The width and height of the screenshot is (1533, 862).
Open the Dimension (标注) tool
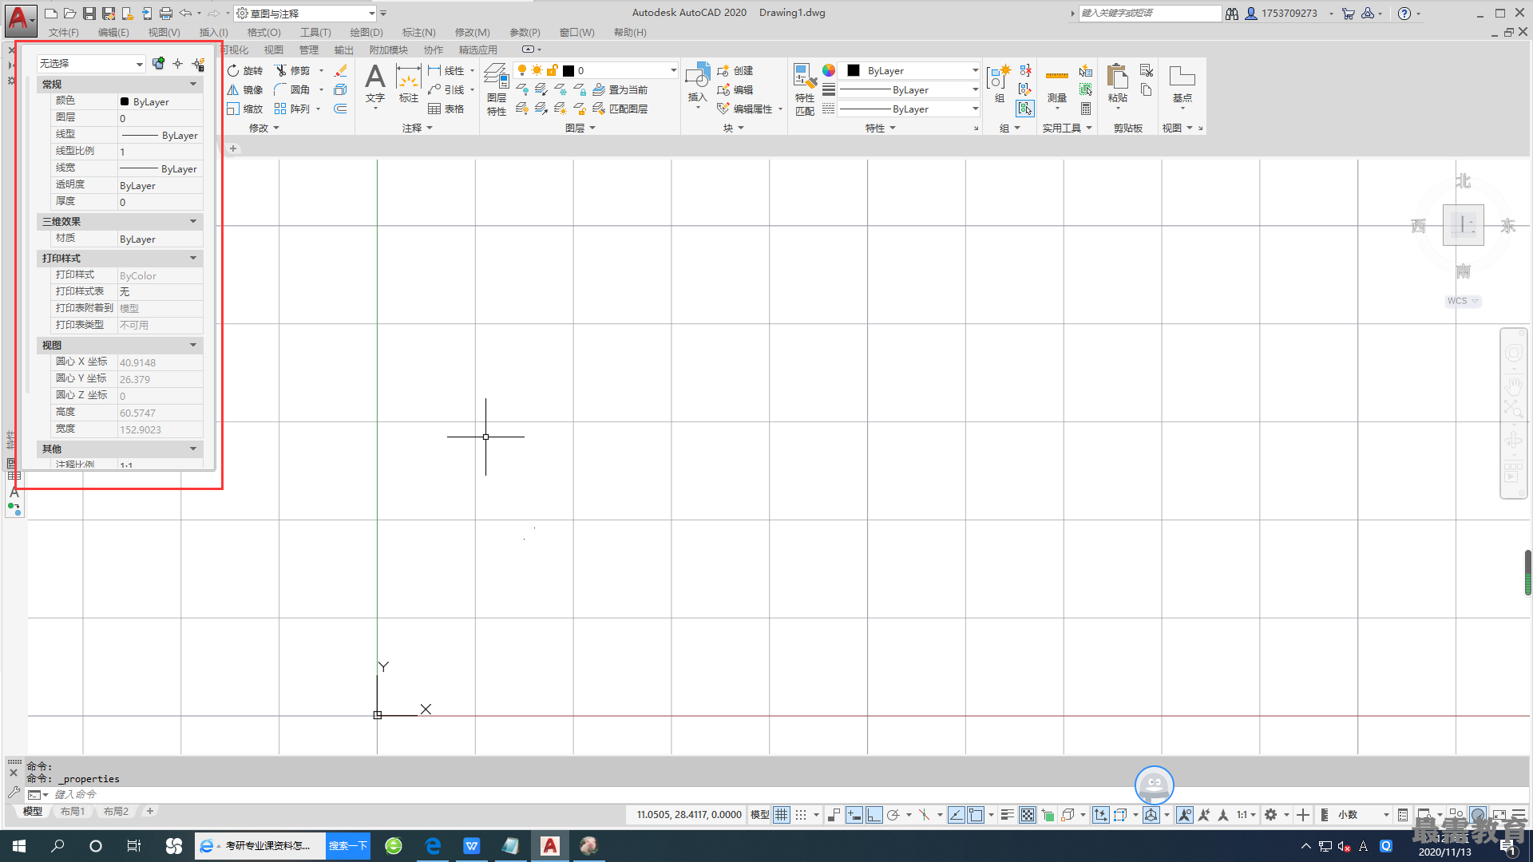(x=409, y=84)
